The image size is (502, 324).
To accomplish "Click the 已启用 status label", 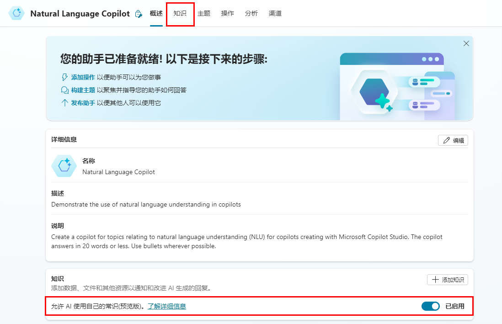I will pos(455,306).
